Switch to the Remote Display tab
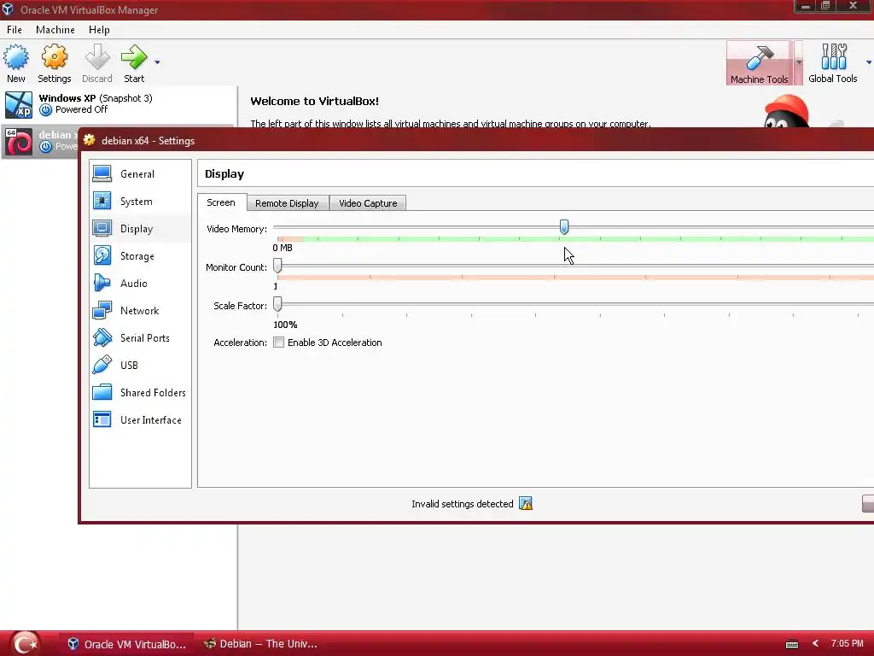 (287, 203)
